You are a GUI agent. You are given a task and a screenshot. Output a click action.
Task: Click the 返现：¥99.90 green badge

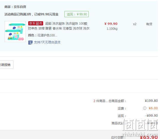(x=77, y=14)
